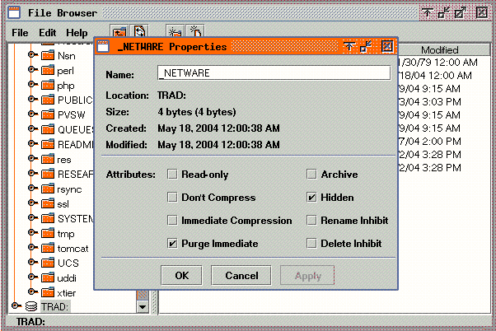This screenshot has height=331, width=496.
Task: Expand the UCS tree node
Action: 32,262
